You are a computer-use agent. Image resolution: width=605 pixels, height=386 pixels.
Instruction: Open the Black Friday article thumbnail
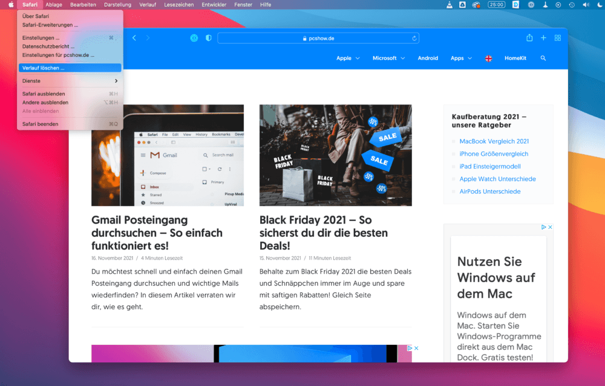[336, 155]
